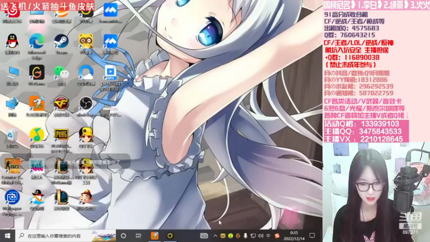Open the top-row TencentMe... meeting icon
The height and width of the screenshot is (242, 430).
(x=111, y=10)
